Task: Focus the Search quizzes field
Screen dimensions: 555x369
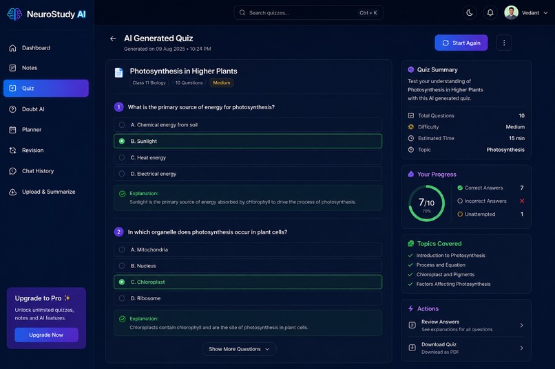Action: [308, 12]
